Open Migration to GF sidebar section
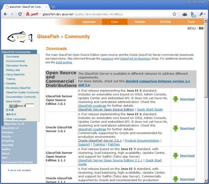The width and height of the screenshot is (209, 184). coord(14,124)
